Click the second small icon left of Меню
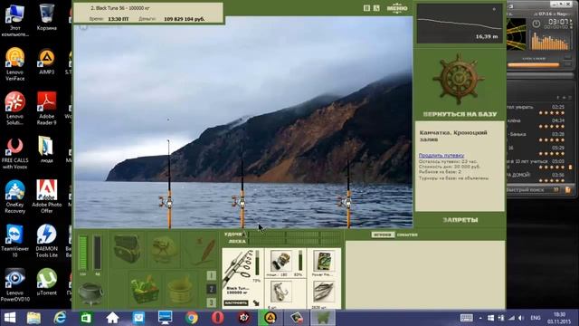The width and height of the screenshot is (579, 326). pyautogui.click(x=376, y=8)
